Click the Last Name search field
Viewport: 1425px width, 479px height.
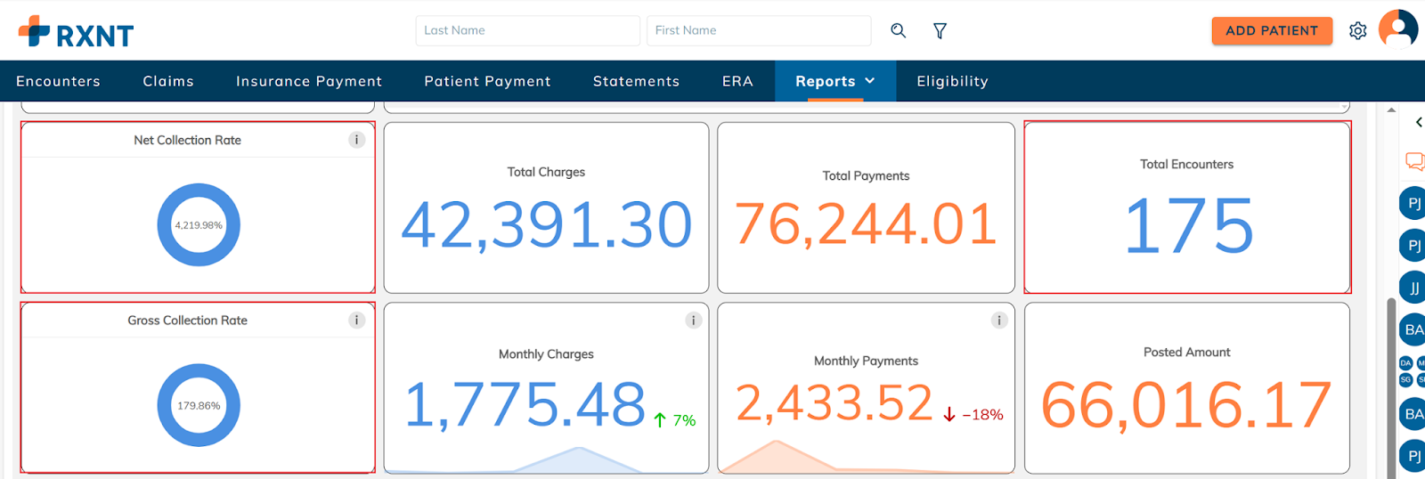click(527, 30)
